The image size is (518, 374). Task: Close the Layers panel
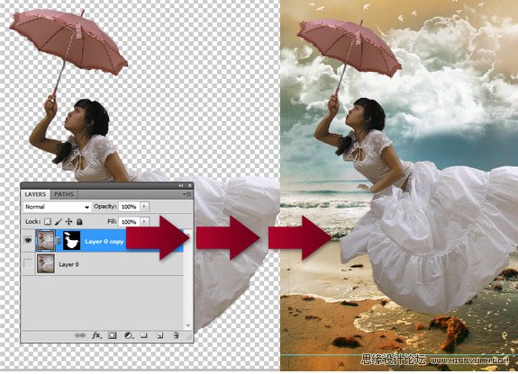point(189,186)
